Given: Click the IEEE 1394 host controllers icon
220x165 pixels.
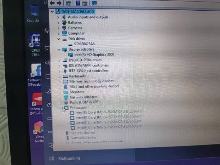Looking at the screenshot, I should coord(65,71).
